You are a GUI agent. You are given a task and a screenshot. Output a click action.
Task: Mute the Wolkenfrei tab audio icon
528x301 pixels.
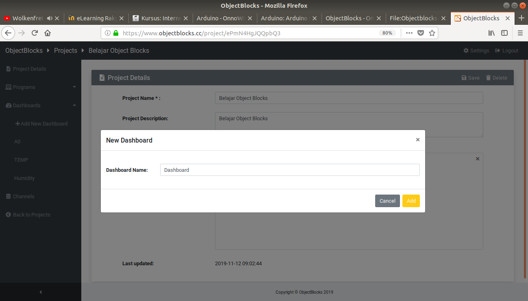50,18
